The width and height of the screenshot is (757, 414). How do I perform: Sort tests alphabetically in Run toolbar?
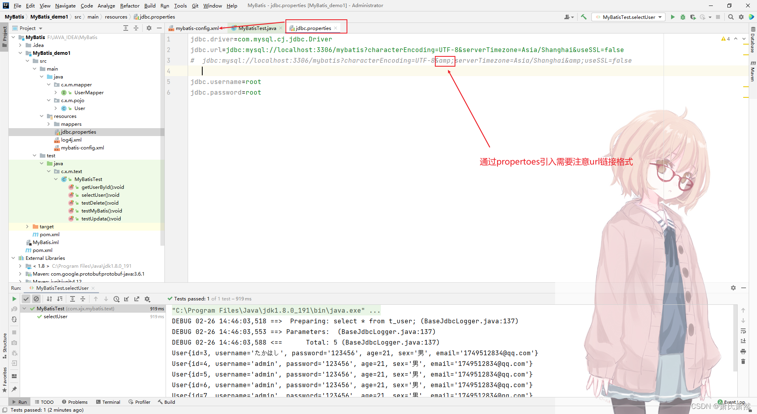coord(49,299)
